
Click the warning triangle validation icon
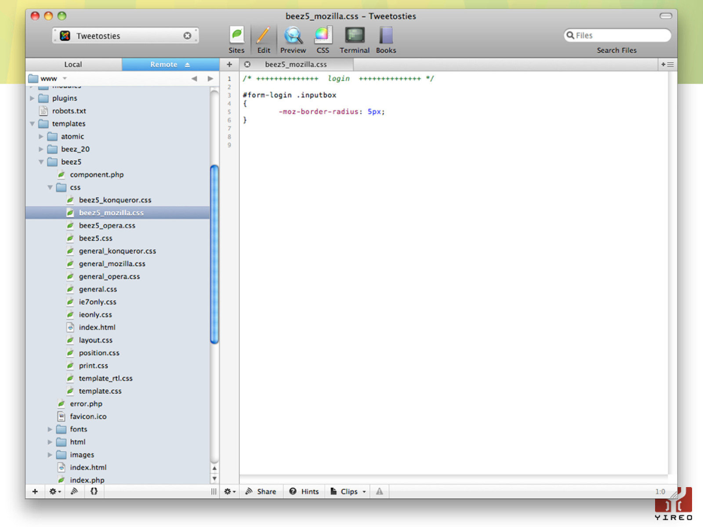click(380, 491)
